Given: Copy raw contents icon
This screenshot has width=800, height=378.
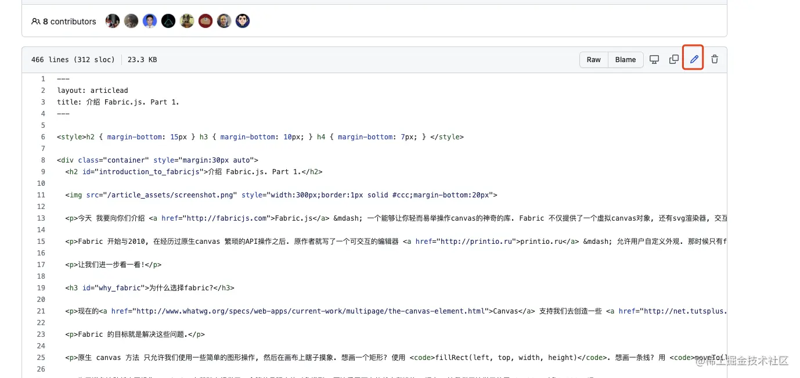Looking at the screenshot, I should point(674,59).
